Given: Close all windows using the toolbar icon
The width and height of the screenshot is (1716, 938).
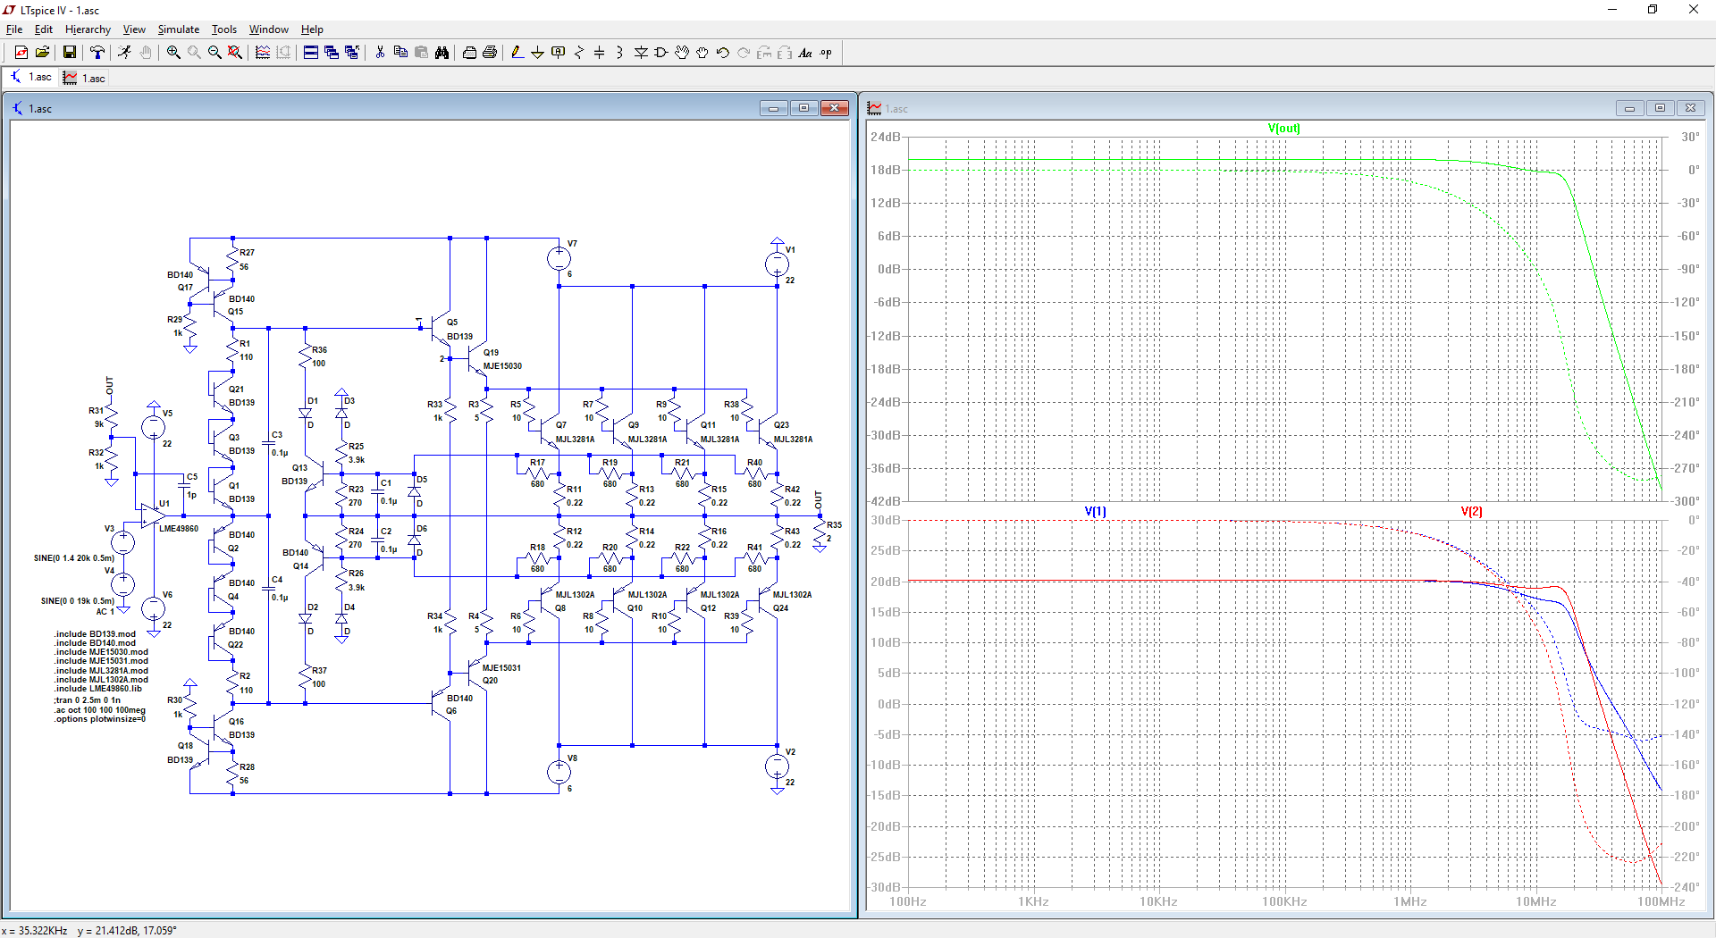Looking at the screenshot, I should tap(352, 53).
